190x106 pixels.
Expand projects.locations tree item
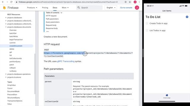click(6, 77)
